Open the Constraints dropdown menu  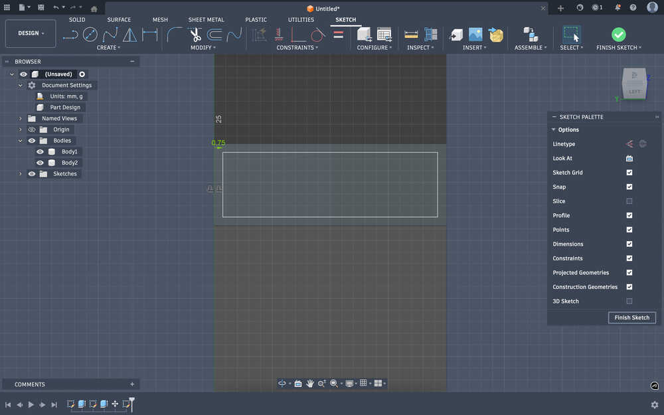click(x=297, y=48)
